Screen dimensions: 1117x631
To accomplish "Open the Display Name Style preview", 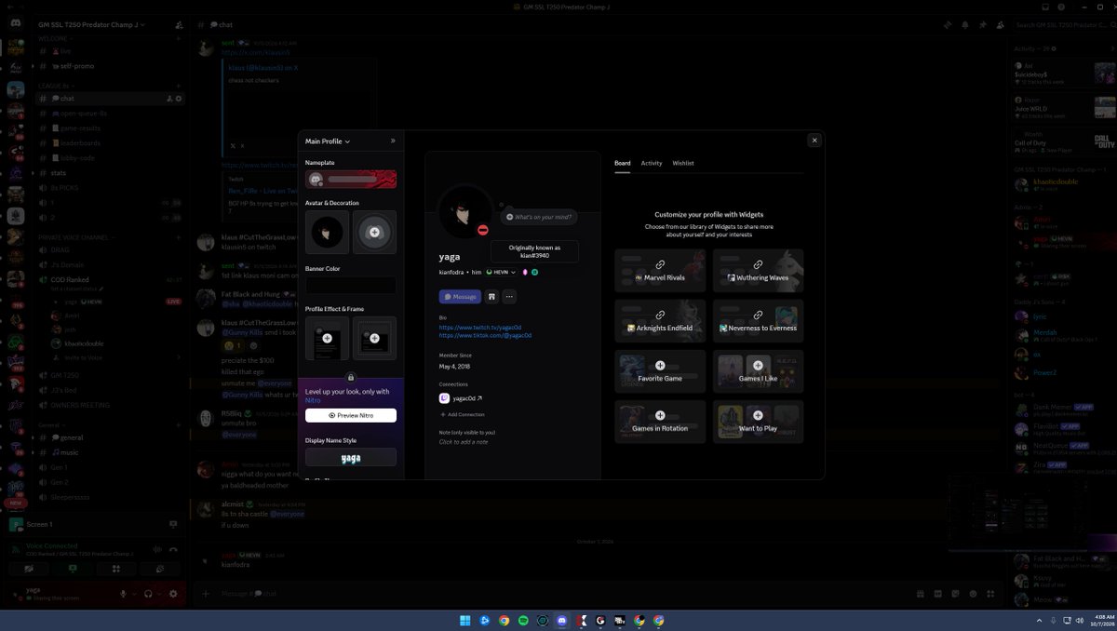I will [x=351, y=457].
